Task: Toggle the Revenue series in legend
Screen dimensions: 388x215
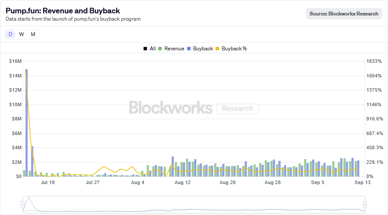Action: (171, 49)
